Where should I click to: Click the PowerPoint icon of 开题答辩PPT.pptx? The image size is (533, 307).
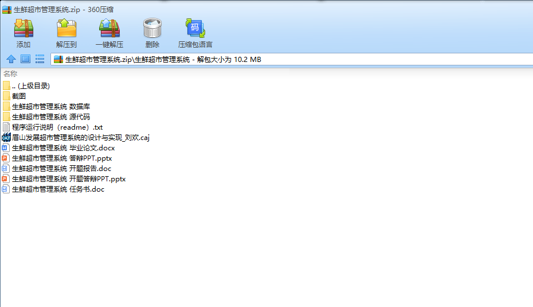tap(5, 178)
